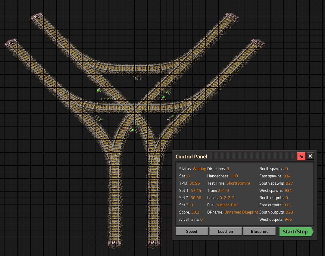This screenshot has height=256, width=325.
Task: Open the Blueprint button
Action: (259, 231)
